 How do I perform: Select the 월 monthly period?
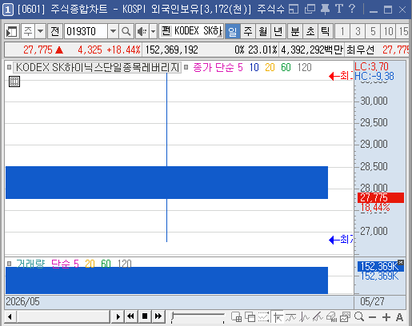coord(263,31)
